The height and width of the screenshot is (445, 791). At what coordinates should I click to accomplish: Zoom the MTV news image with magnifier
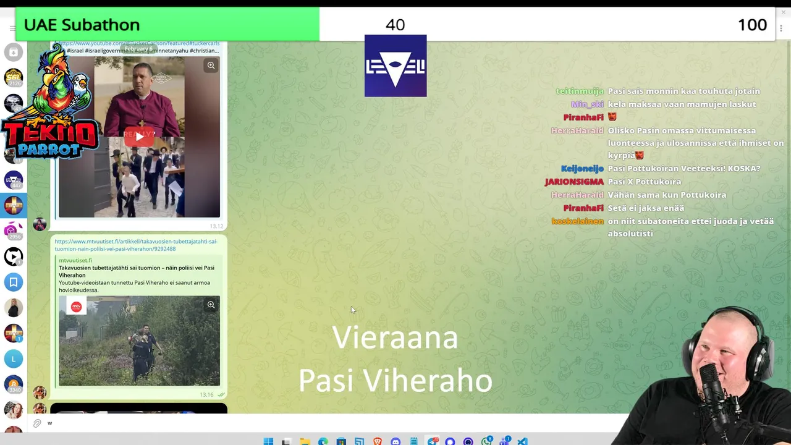211,305
